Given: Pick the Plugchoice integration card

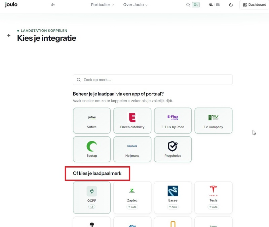Looking at the screenshot, I should tap(173, 149).
